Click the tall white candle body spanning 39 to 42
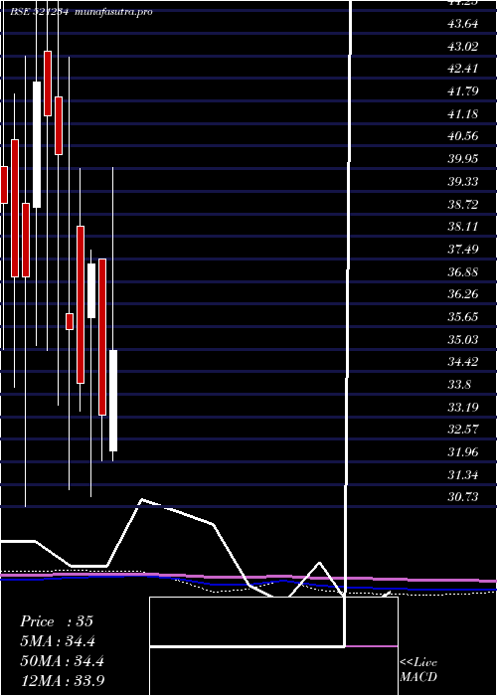497x696 pixels. point(37,144)
